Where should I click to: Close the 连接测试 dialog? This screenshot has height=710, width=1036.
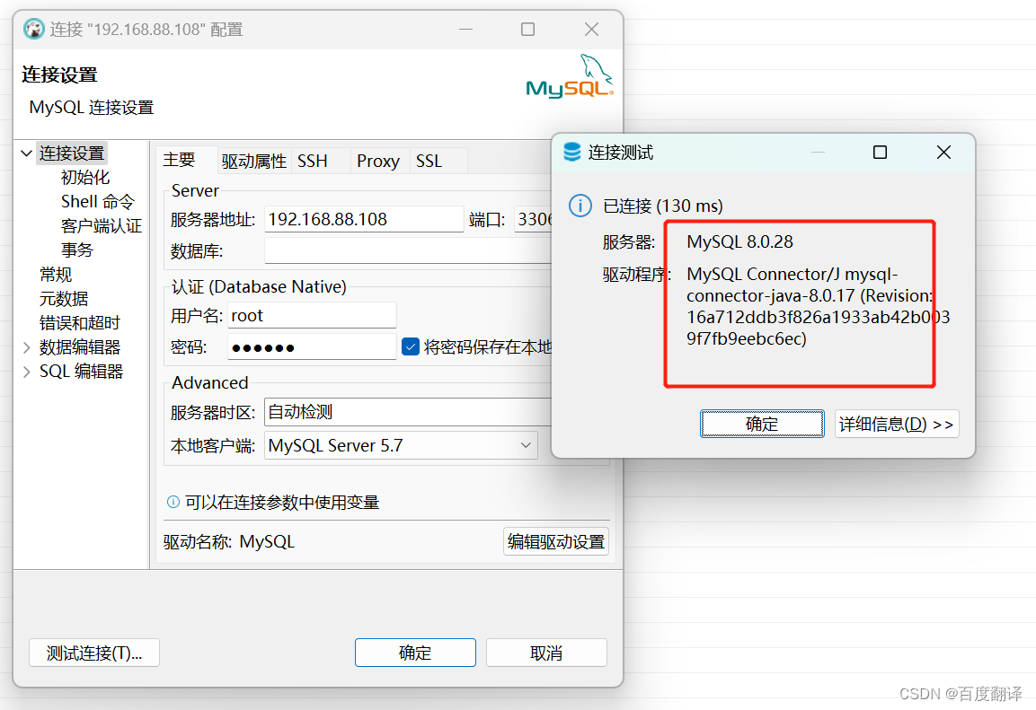(943, 153)
